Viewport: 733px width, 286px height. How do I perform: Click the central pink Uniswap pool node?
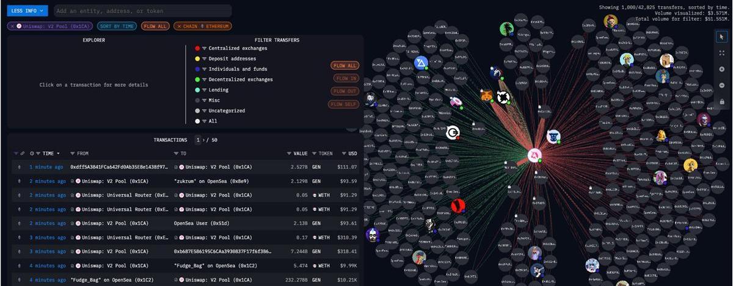(535, 155)
